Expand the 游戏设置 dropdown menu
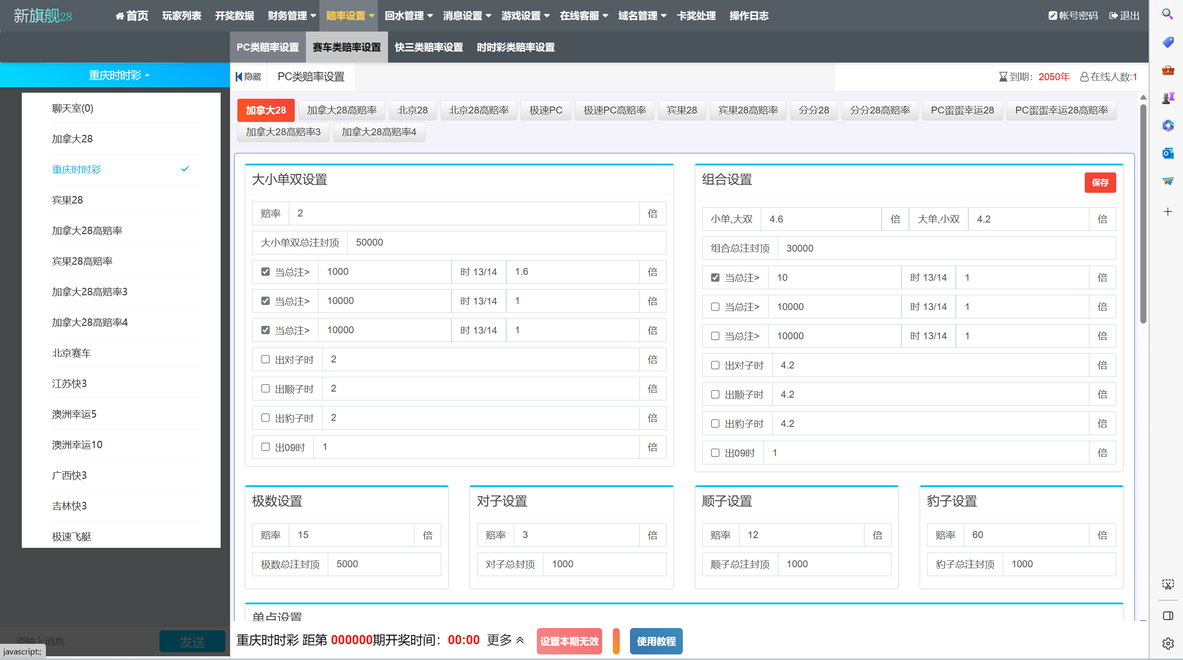This screenshot has width=1183, height=660. click(x=525, y=16)
